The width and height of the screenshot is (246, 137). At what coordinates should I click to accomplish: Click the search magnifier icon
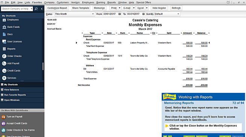[x=36, y=9]
